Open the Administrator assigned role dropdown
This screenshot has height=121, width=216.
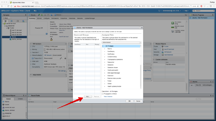[122, 42]
